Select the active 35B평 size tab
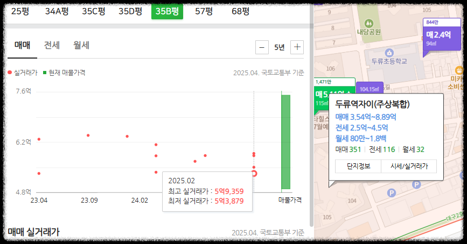This screenshot has width=467, height=244. 167,12
